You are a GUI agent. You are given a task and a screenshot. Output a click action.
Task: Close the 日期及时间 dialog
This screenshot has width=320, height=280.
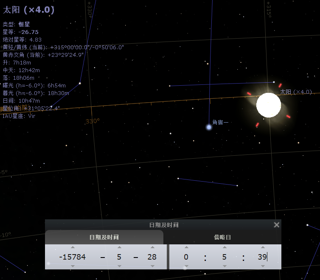pyautogui.click(x=277, y=225)
